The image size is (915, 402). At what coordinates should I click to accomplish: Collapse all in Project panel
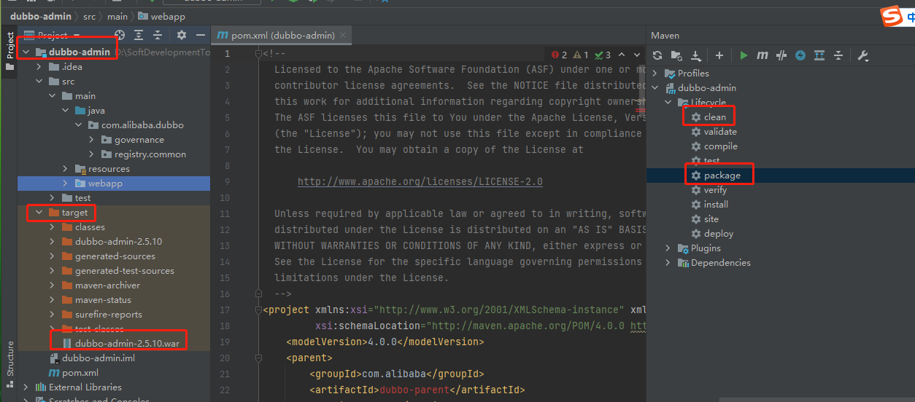click(x=158, y=35)
